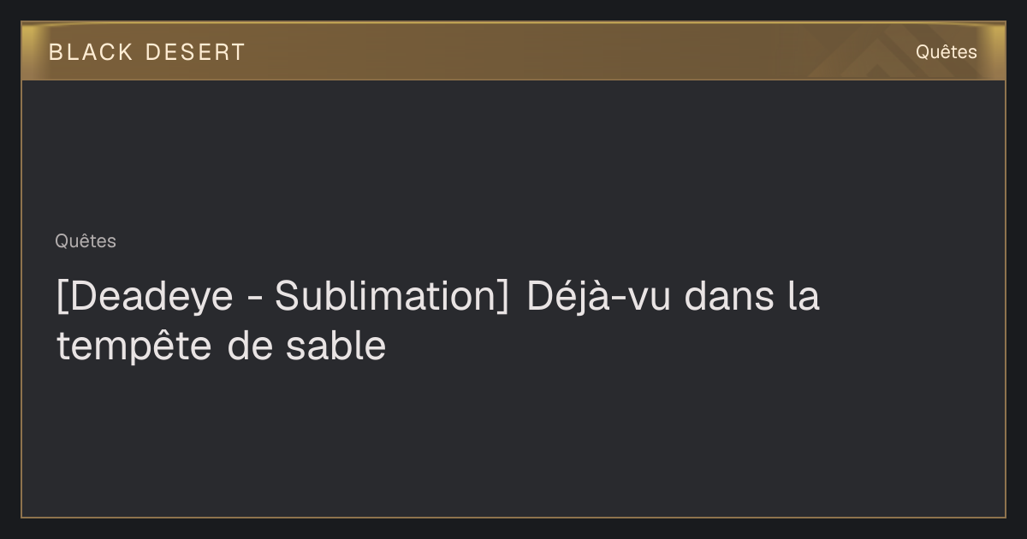
Task: Click the BLACK DESERT logo text
Action: [146, 52]
